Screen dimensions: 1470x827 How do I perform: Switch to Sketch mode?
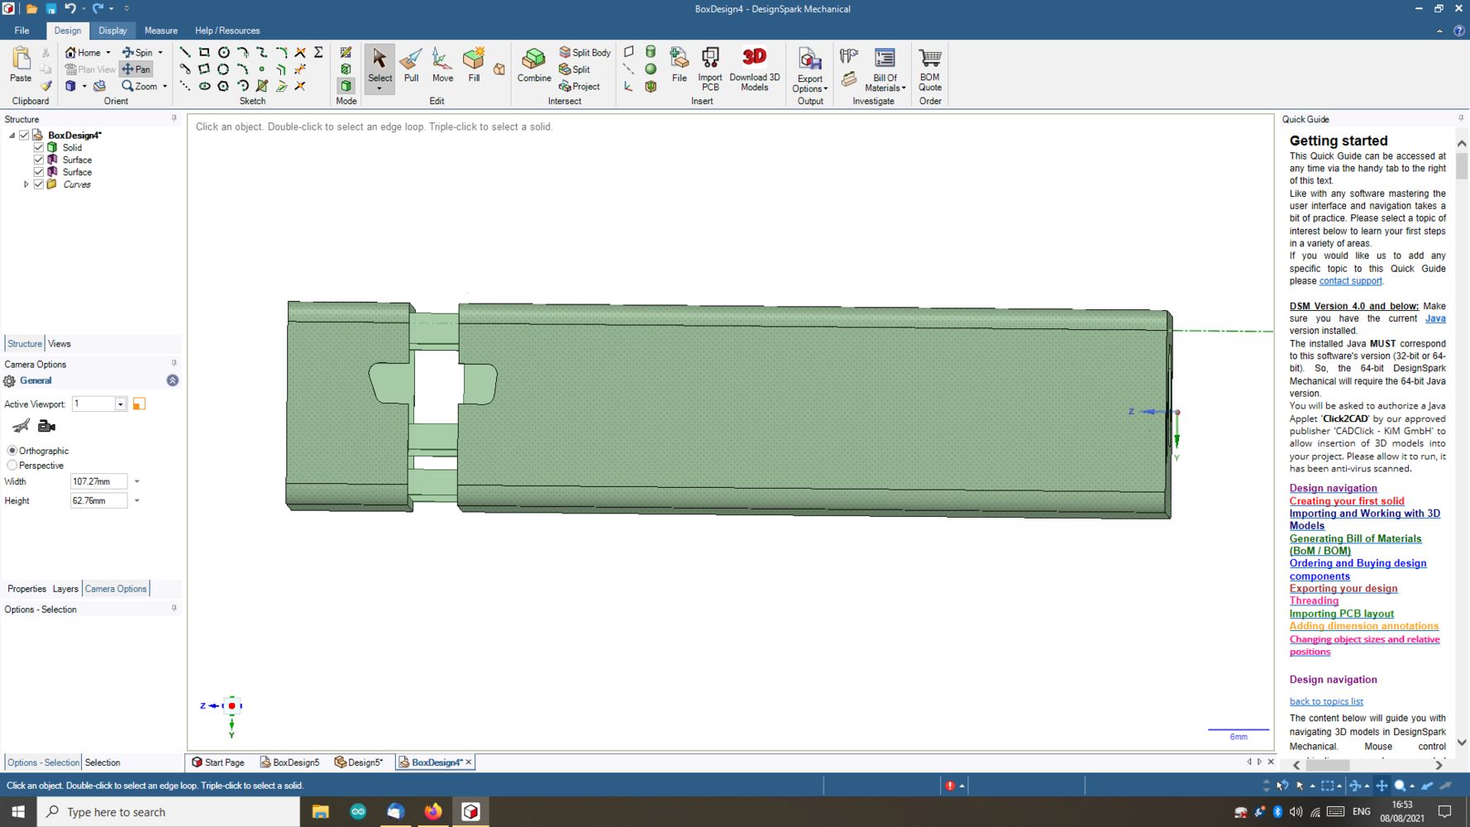(346, 52)
